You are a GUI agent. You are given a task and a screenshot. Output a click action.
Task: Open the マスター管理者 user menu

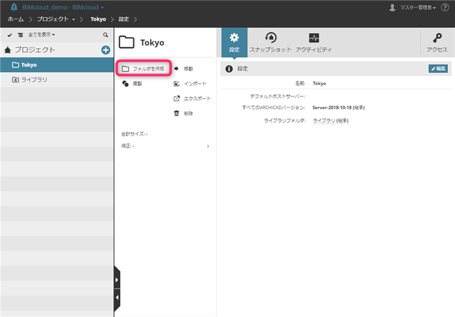coord(413,8)
